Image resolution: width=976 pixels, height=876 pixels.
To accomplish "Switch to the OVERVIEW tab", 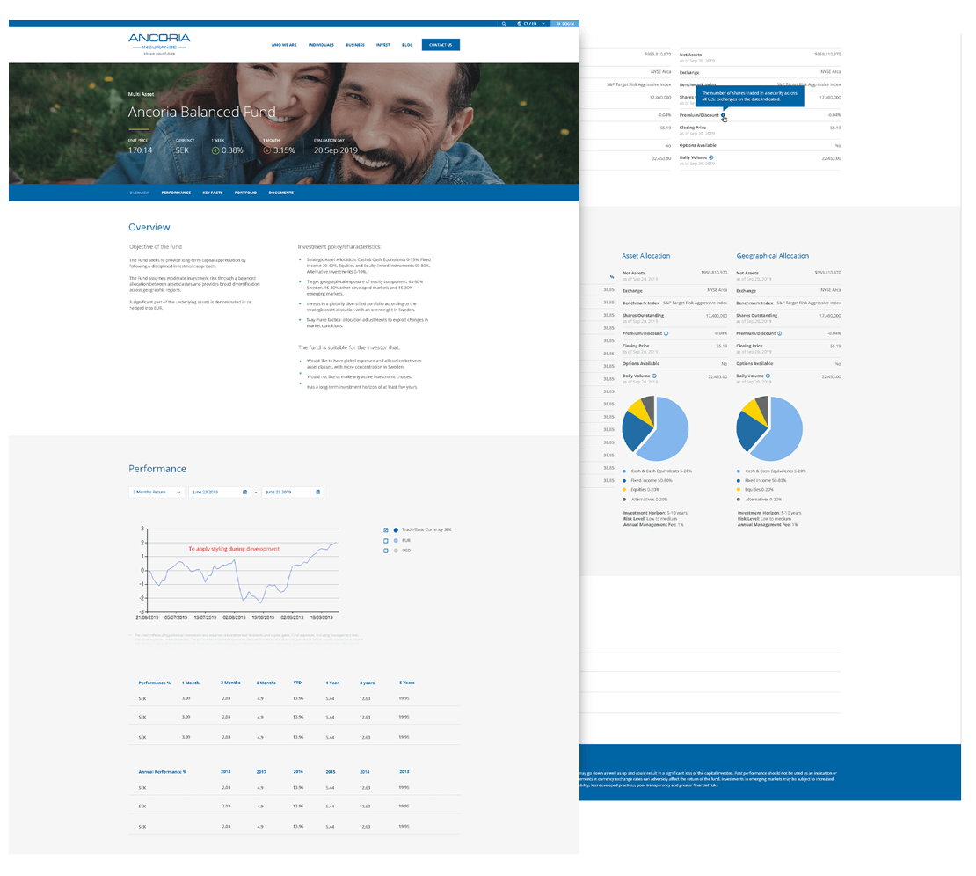I will 140,193.
